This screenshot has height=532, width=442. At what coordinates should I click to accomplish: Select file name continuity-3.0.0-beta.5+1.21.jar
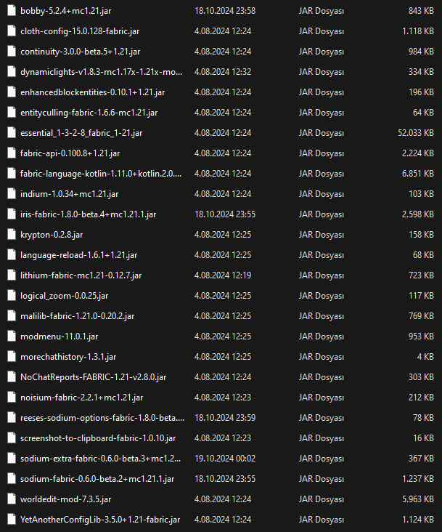click(x=81, y=52)
